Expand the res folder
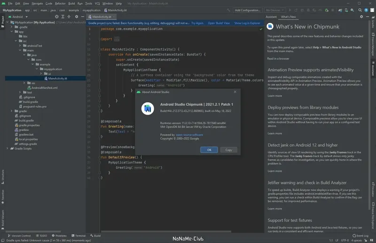The height and width of the screenshot is (243, 376). coord(24,83)
